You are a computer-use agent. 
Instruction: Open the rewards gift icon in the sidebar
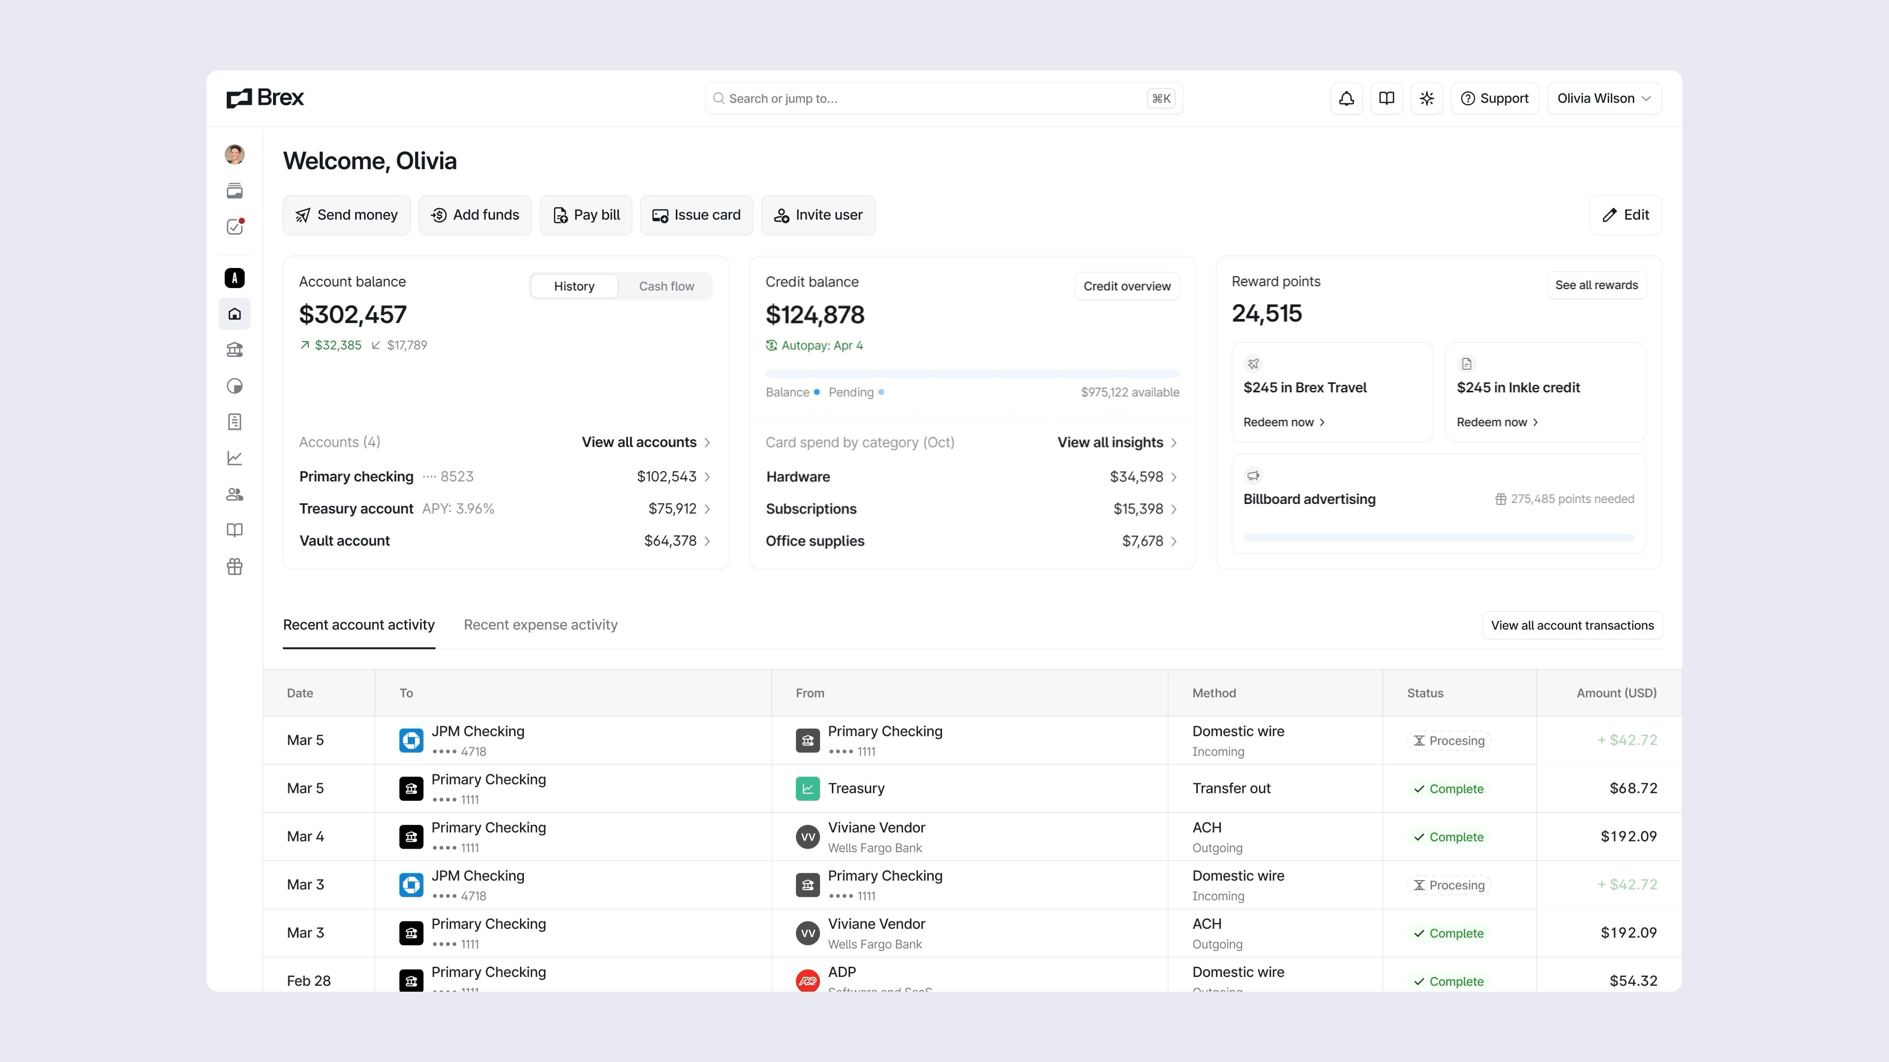(x=235, y=566)
